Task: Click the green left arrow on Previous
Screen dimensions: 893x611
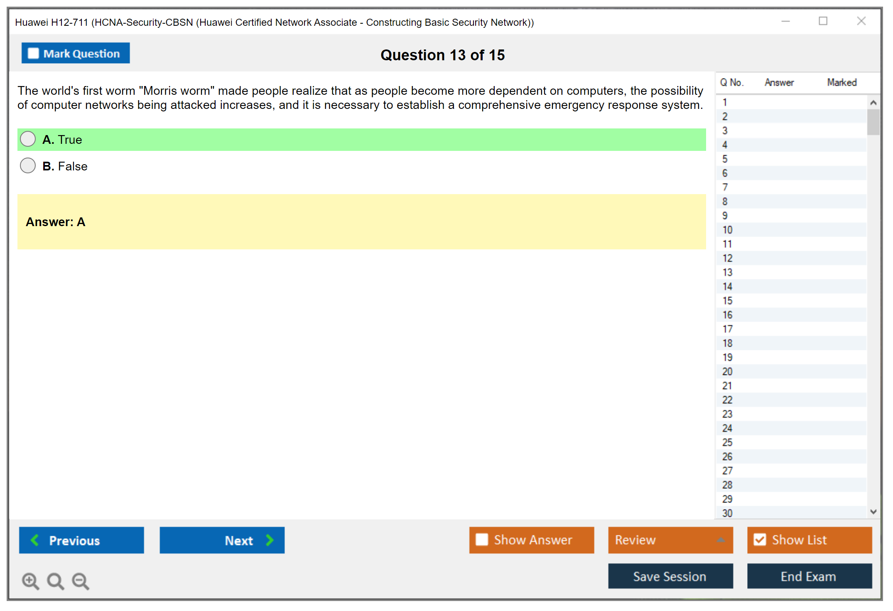Action: coord(35,540)
